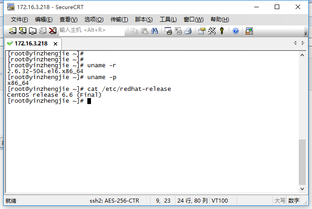
Task: Open Global Options tools icon
Action: tap(212, 31)
